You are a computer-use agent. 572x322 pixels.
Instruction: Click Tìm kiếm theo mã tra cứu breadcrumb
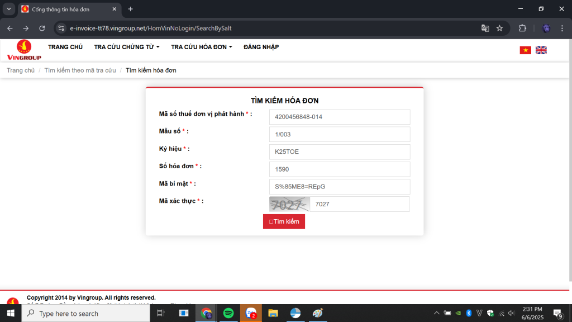click(80, 70)
